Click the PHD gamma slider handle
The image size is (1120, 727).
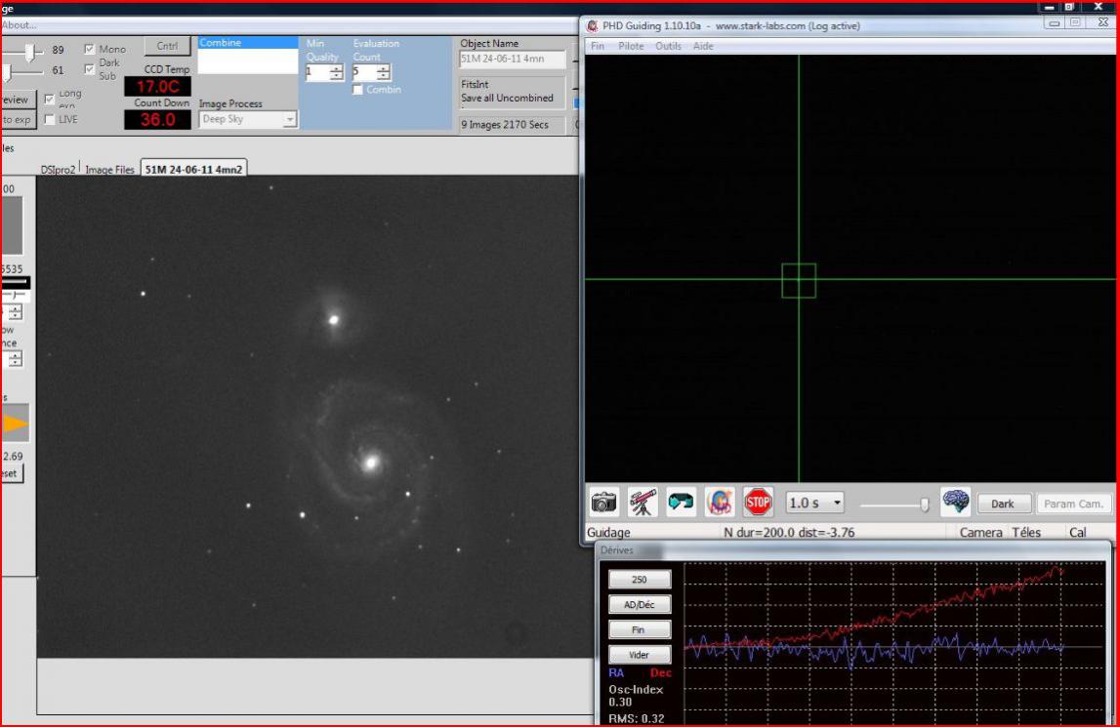(924, 505)
